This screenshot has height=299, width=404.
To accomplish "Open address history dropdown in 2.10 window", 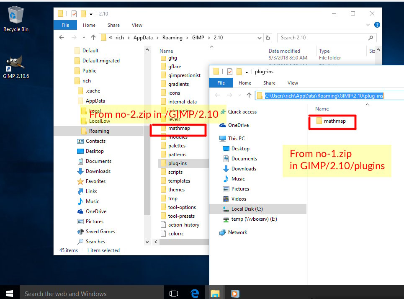I will coord(260,38).
